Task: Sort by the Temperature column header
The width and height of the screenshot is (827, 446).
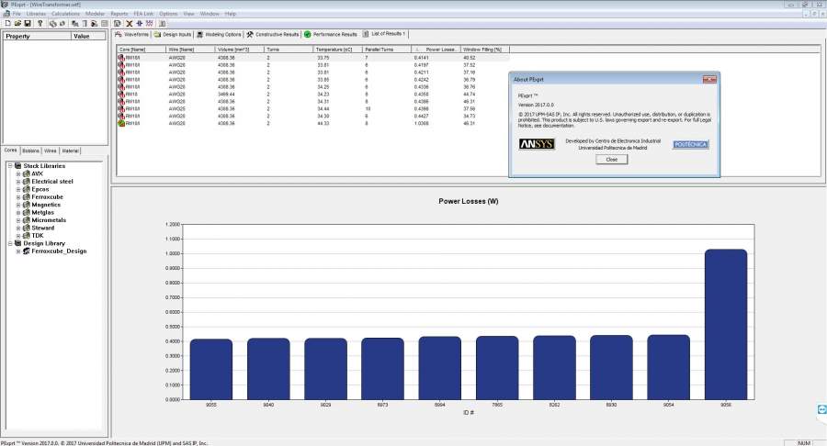Action: (x=337, y=50)
